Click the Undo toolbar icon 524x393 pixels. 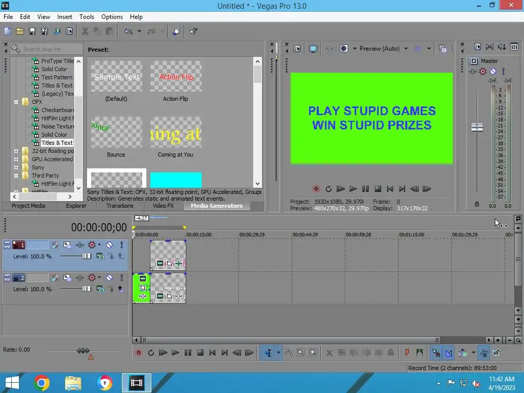(x=128, y=31)
